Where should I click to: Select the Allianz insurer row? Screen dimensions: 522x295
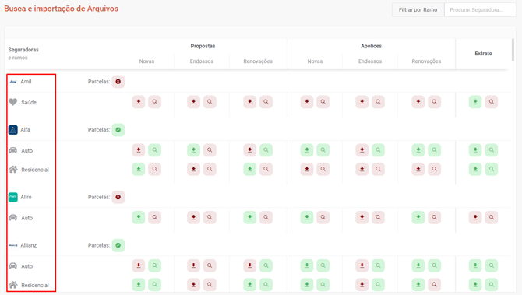(258, 245)
